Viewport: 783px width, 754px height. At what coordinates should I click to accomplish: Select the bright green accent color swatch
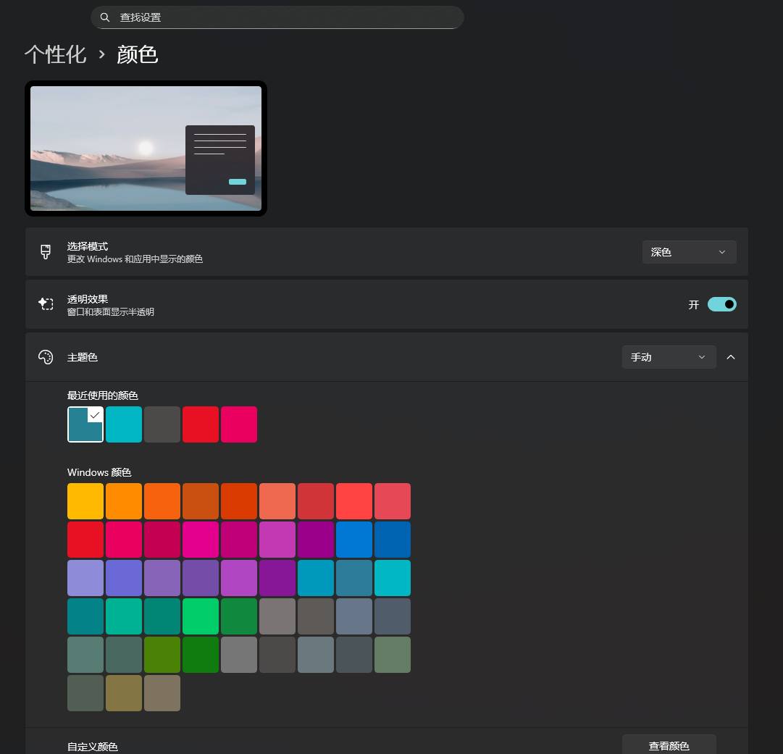pyautogui.click(x=201, y=616)
